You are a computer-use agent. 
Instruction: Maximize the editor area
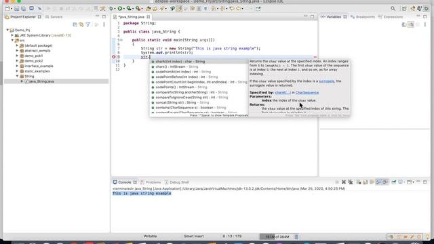(312, 16)
